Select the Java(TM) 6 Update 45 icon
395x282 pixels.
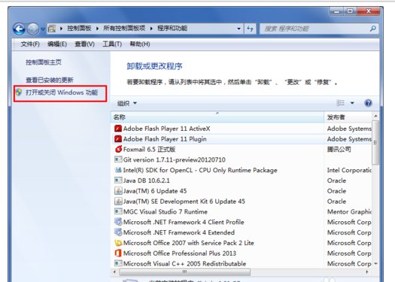[118, 191]
